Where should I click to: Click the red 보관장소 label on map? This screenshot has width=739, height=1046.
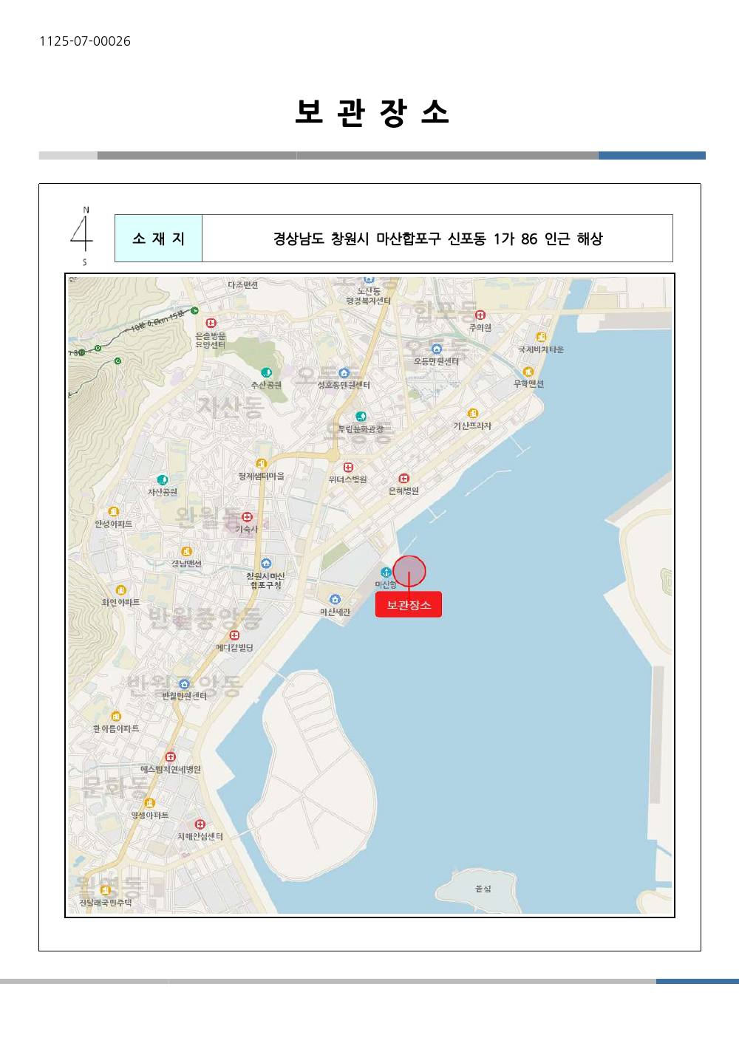point(409,604)
